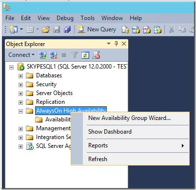Collapse the AlwaysOn High Availability node

coord(20,111)
